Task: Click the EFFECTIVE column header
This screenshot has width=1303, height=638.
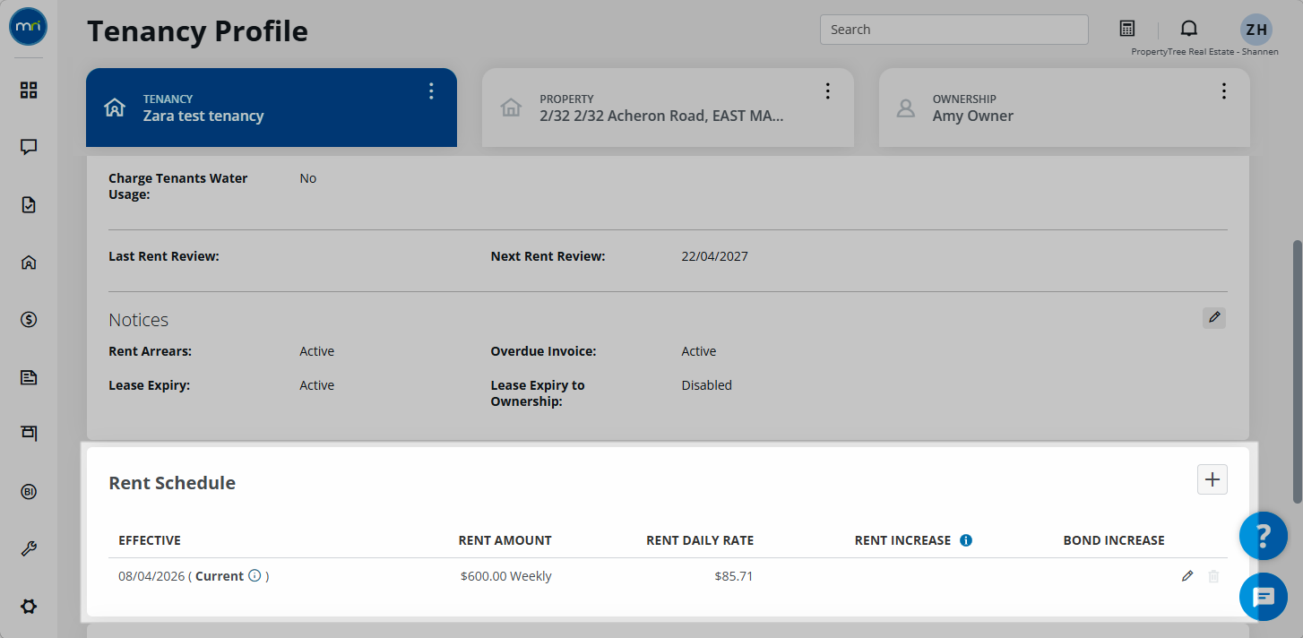Action: tap(150, 540)
